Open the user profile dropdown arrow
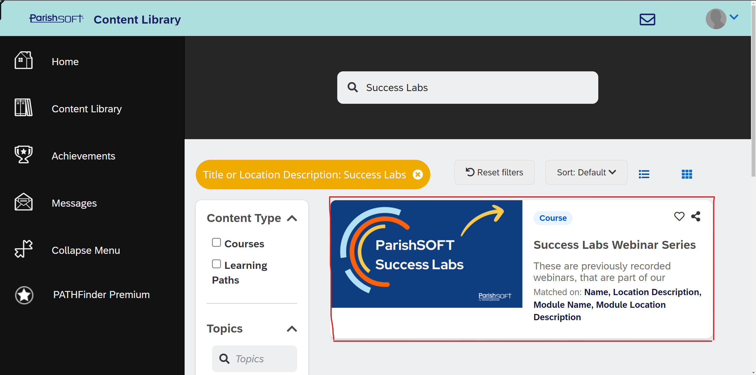Screen dimensions: 756x375 (734, 17)
